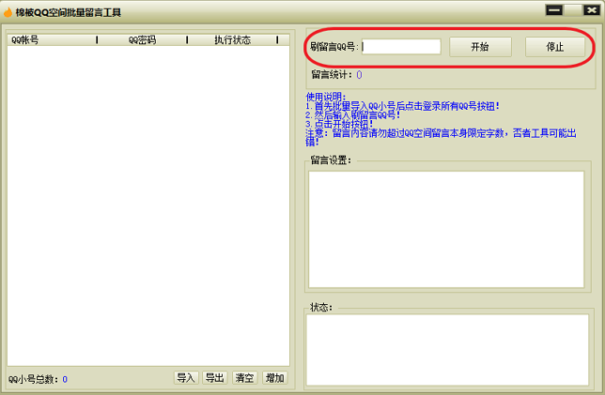Click the 停止 button
Screen dimensions: 605x395
(x=554, y=47)
